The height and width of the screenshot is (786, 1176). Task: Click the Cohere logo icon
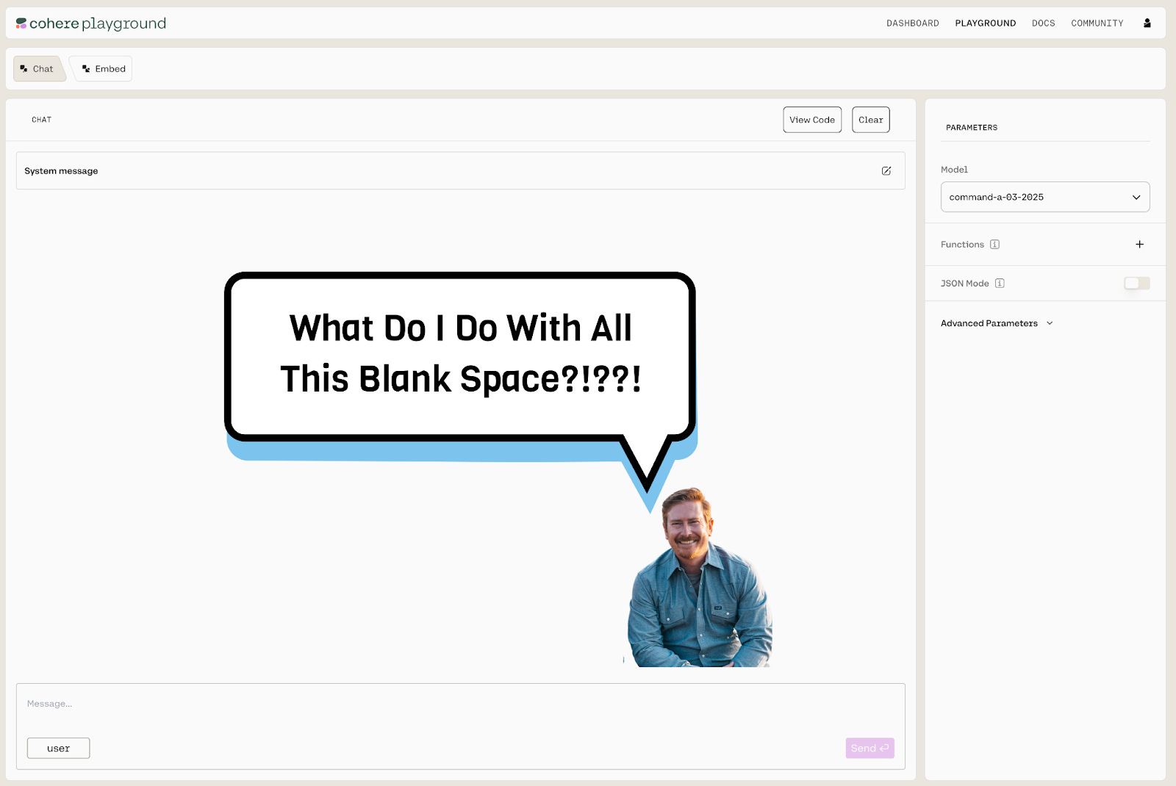pos(21,24)
